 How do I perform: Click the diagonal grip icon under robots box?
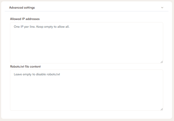(x=162, y=109)
